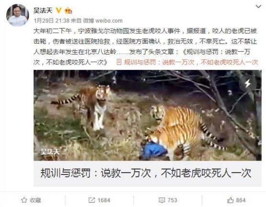Open the 吴法天 username link
266x207 pixels.
43,11
